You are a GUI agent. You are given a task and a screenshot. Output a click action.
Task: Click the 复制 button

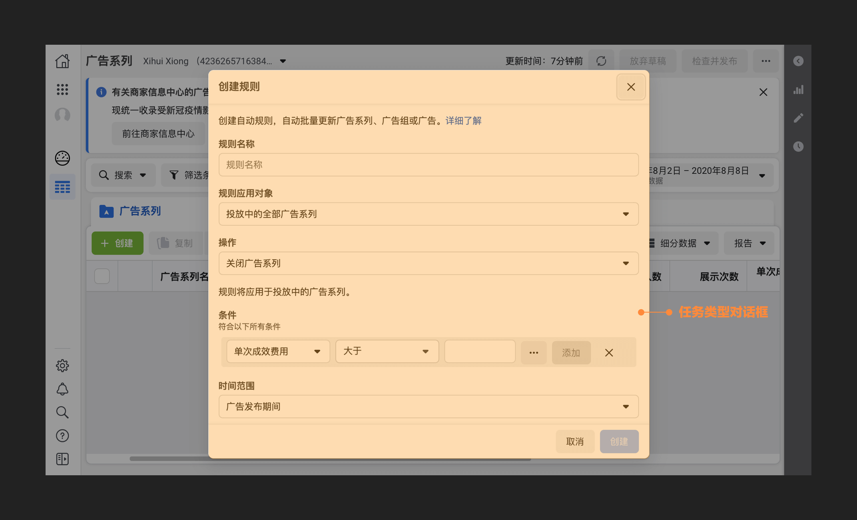pyautogui.click(x=176, y=243)
